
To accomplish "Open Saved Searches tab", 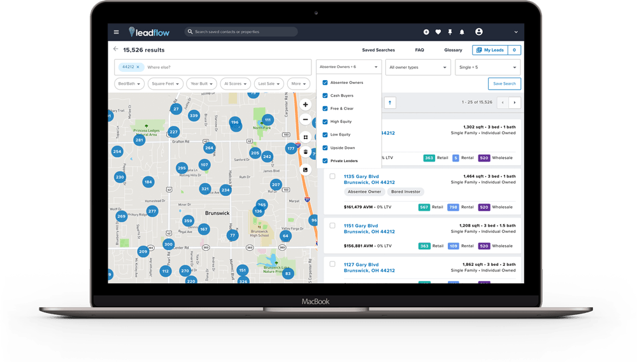I will 378,50.
